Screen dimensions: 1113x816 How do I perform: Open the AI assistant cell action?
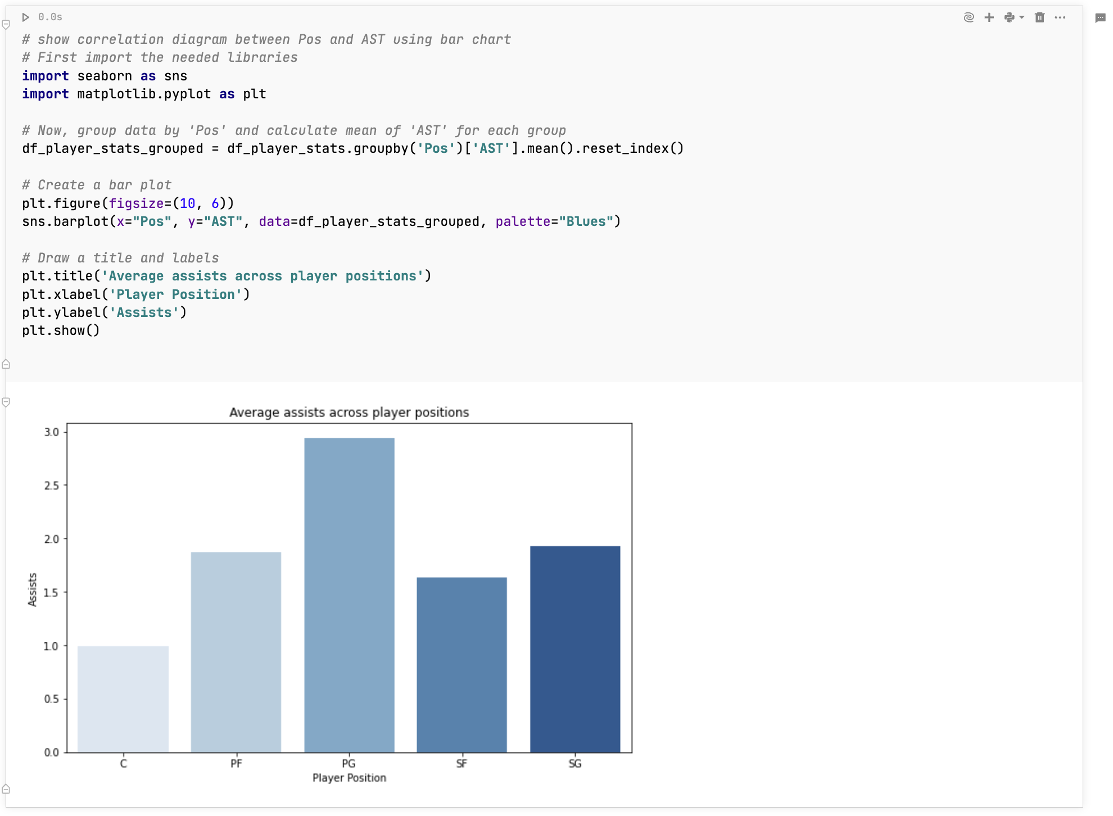click(x=968, y=17)
